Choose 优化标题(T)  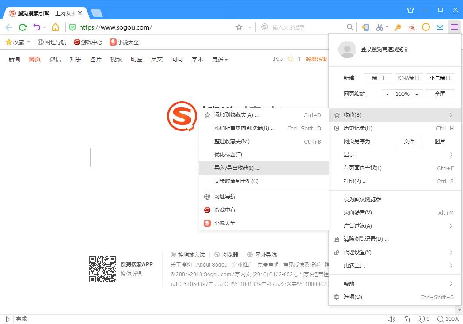click(264, 155)
